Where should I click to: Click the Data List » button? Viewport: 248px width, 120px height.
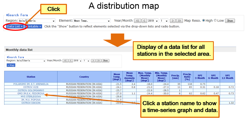(15, 26)
